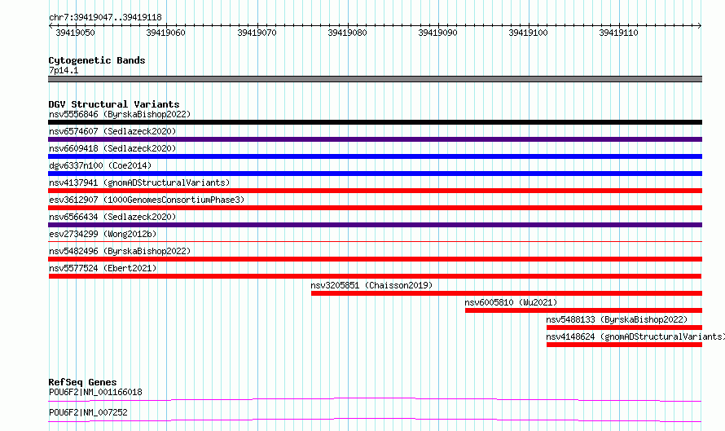The width and height of the screenshot is (725, 431).
Task: Click ruler position 39419090
Action: [x=437, y=33]
